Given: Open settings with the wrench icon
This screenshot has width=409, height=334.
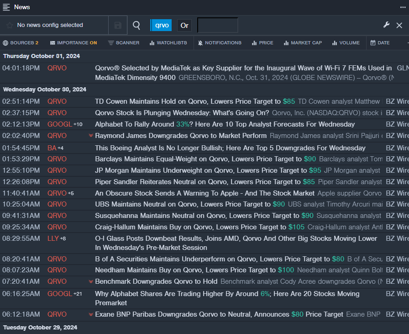Looking at the screenshot, I should click(x=386, y=25).
